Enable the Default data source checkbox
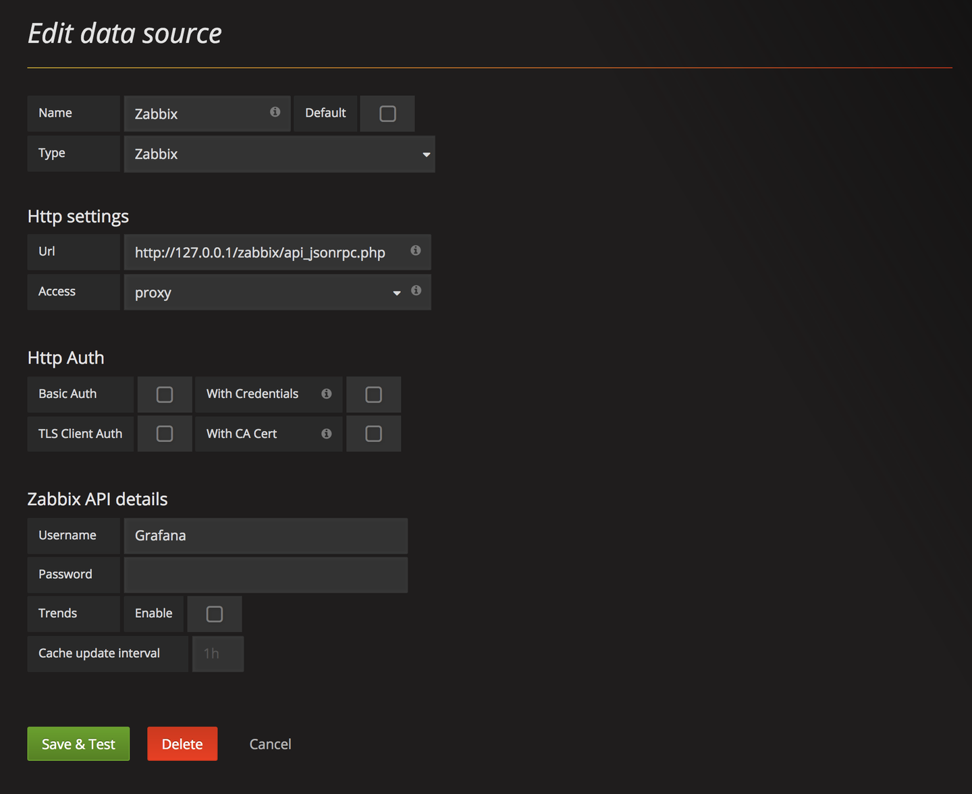Image resolution: width=972 pixels, height=794 pixels. tap(387, 113)
